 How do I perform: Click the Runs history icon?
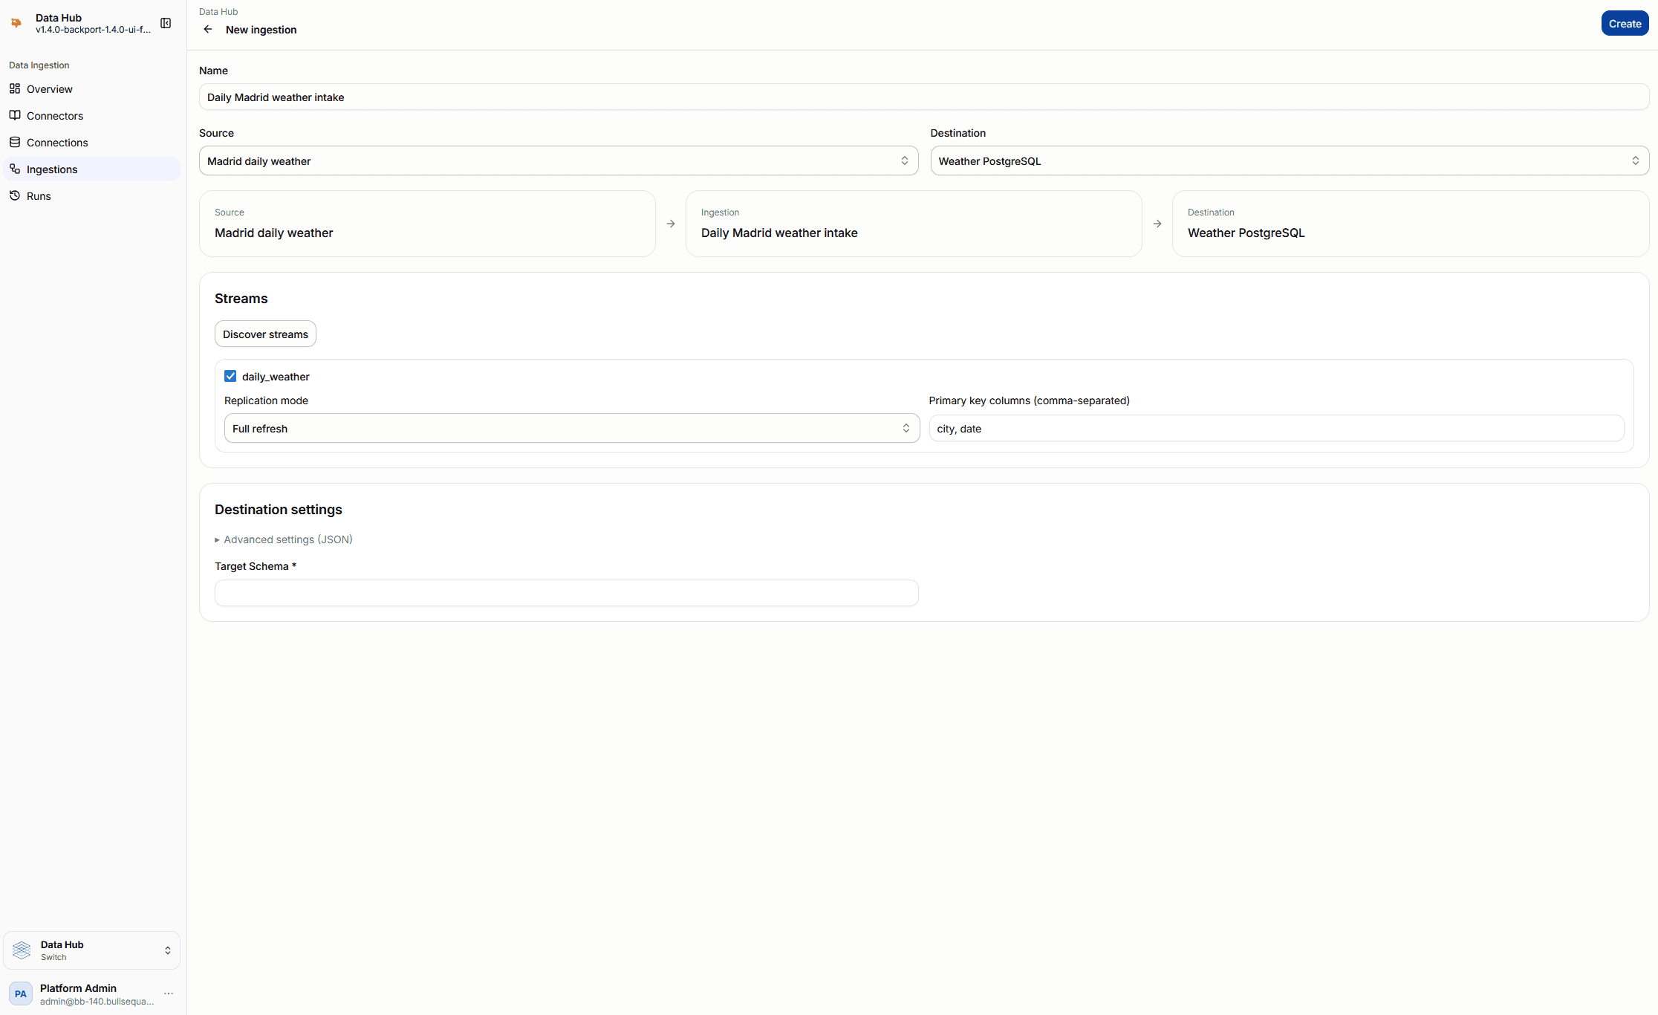coord(15,195)
